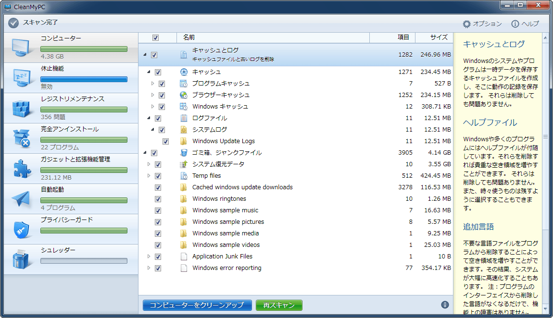Sort by the サイズ column header

click(434, 37)
